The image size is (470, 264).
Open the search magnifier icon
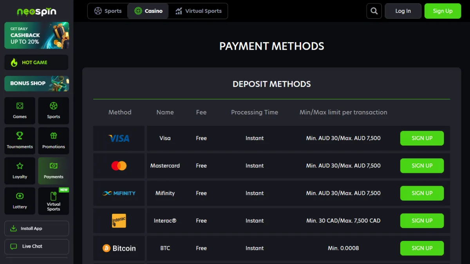pyautogui.click(x=374, y=11)
